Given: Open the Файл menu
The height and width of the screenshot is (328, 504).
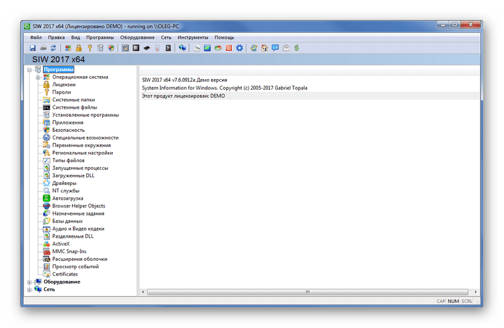Looking at the screenshot, I should [x=36, y=38].
